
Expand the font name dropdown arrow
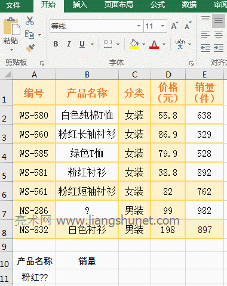click(x=139, y=26)
